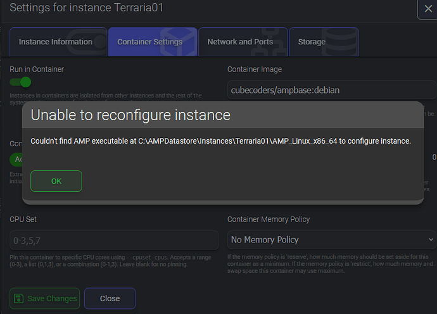The image size is (437, 314).
Task: Select the Container Settings tab
Action: coord(153,42)
